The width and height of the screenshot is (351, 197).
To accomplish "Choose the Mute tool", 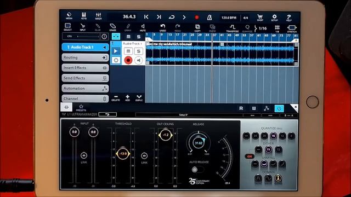I will (x=143, y=27).
